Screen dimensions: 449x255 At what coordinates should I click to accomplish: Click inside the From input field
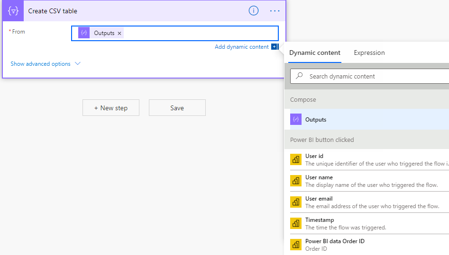click(x=199, y=33)
